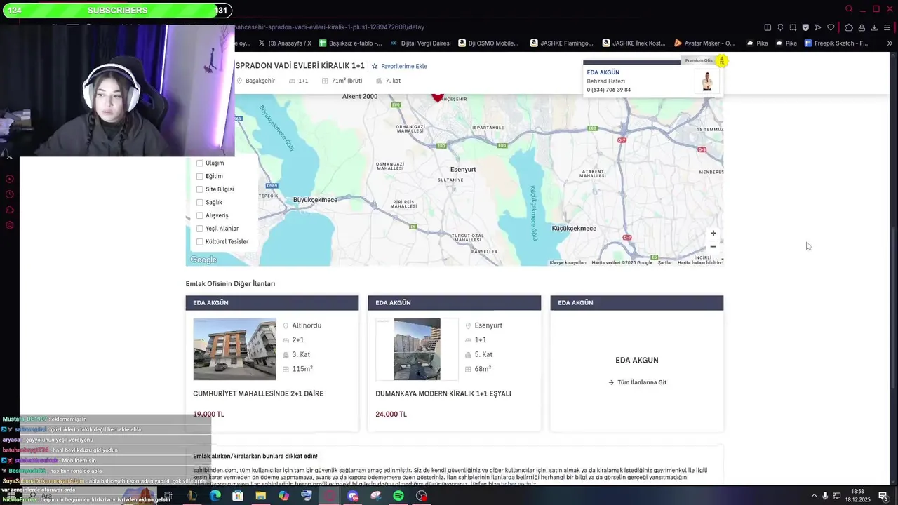Check the Site Bilgisi checkbox

tap(200, 189)
